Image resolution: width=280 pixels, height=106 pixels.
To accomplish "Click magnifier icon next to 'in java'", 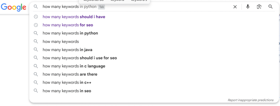I will pyautogui.click(x=36, y=50).
